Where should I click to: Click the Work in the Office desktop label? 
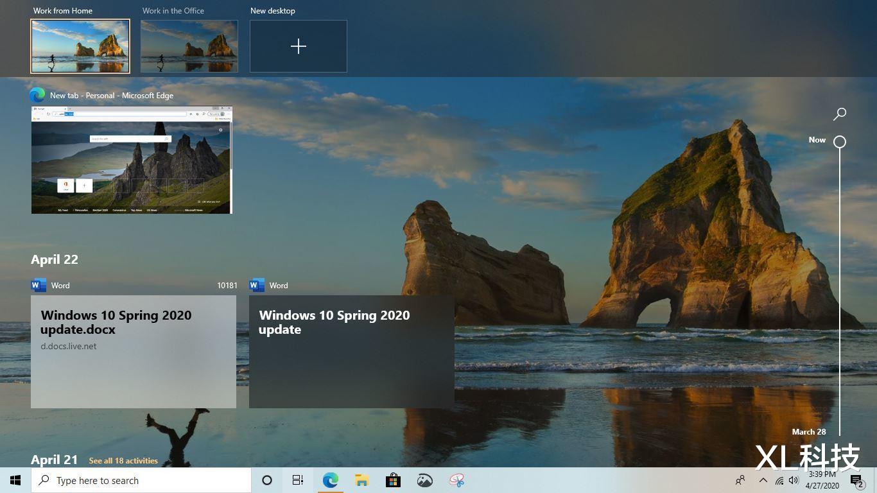[173, 11]
